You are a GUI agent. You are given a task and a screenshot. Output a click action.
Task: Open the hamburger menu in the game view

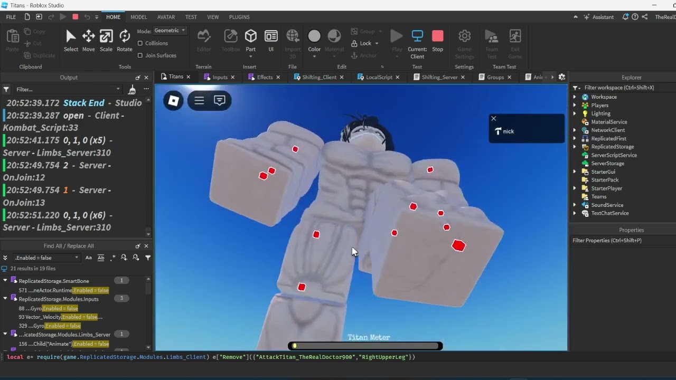click(x=199, y=100)
